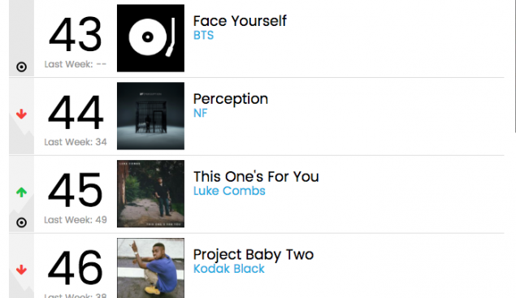
Task: Select the Face Yourself album title
Action: point(240,21)
